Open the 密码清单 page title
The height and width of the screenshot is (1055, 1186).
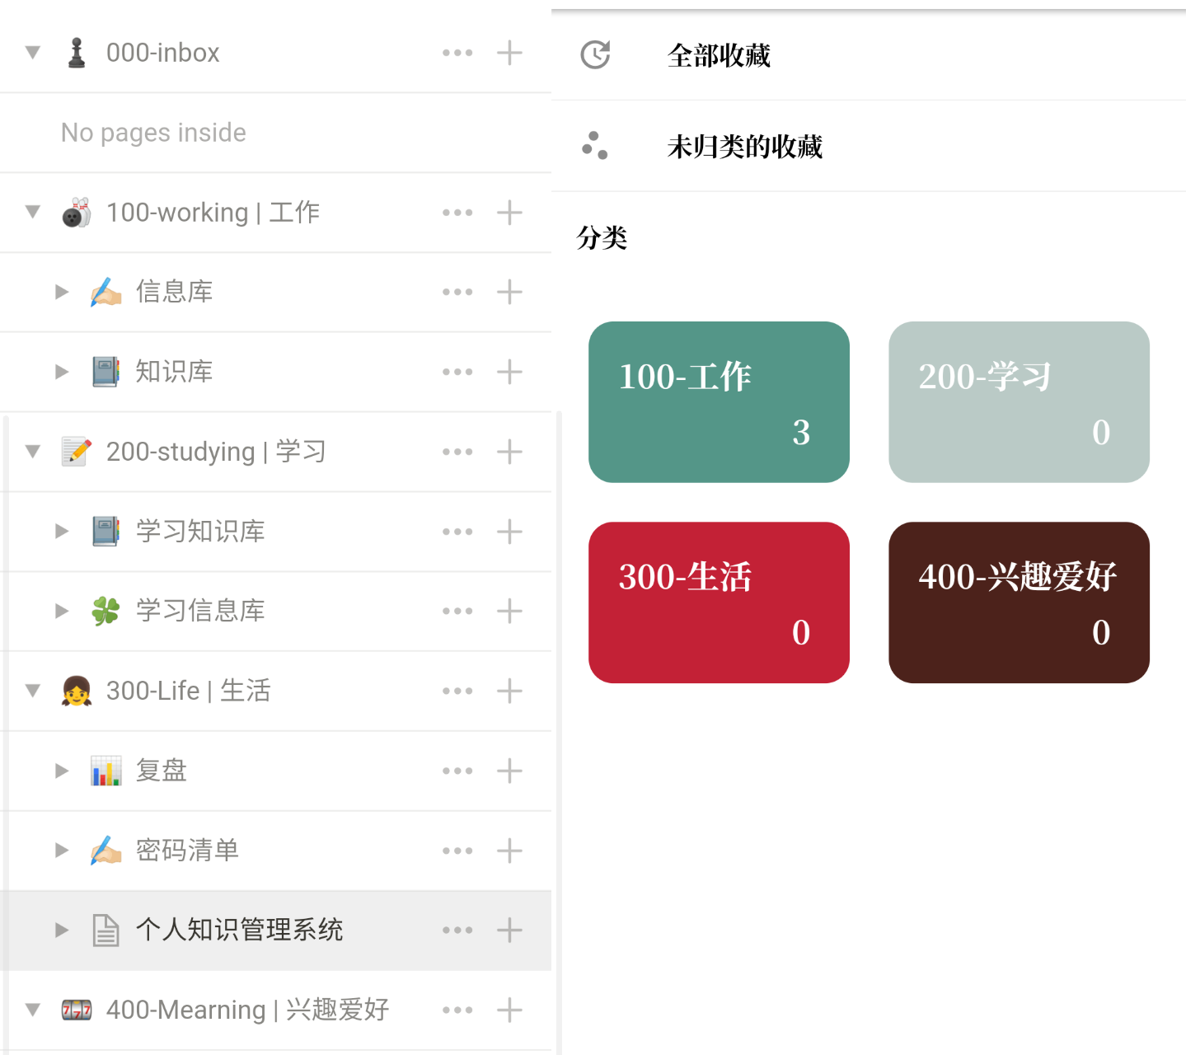(188, 850)
